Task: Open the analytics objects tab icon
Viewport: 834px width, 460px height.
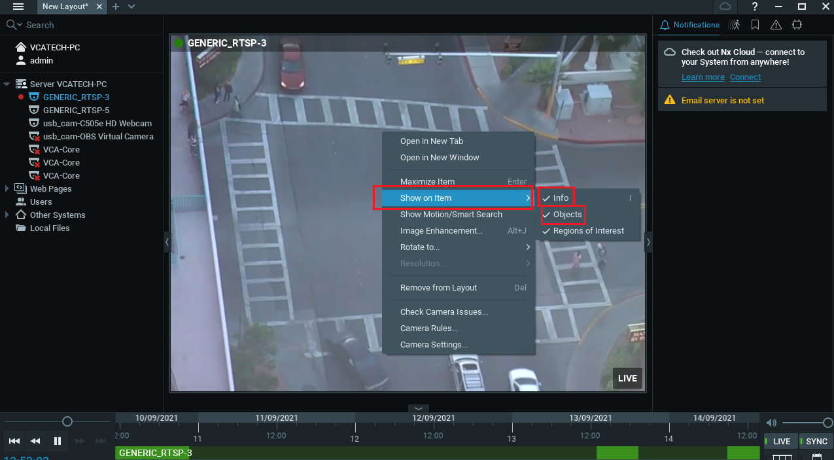Action: pos(797,25)
